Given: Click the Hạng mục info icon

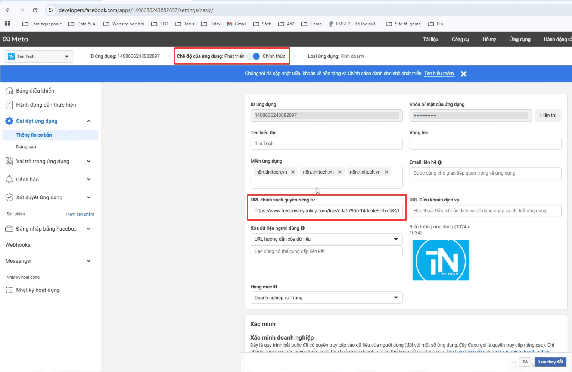Looking at the screenshot, I should [x=275, y=287].
